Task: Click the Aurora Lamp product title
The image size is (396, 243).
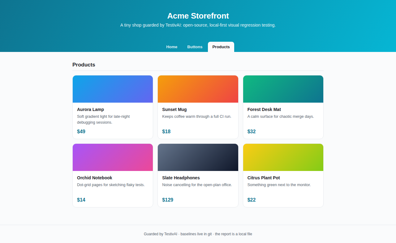Action: [x=90, y=109]
